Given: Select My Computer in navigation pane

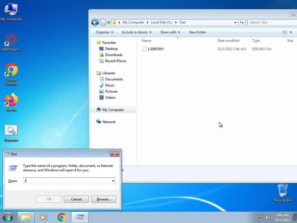Looking at the screenshot, I should [113, 109].
